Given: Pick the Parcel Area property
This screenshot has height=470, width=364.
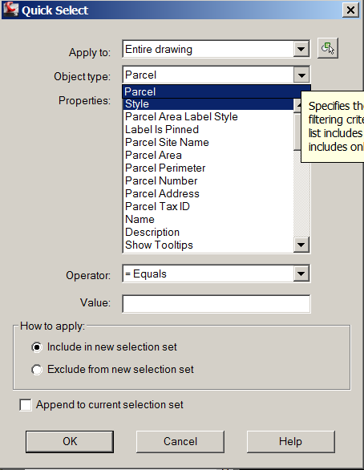Looking at the screenshot, I should pyautogui.click(x=208, y=156).
